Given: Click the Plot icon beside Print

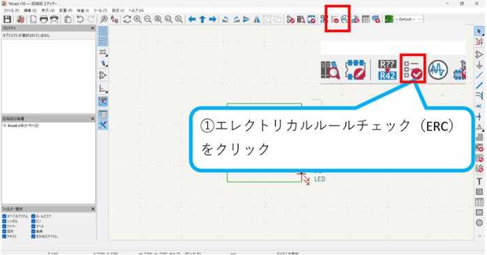Looking at the screenshot, I should point(54,20).
